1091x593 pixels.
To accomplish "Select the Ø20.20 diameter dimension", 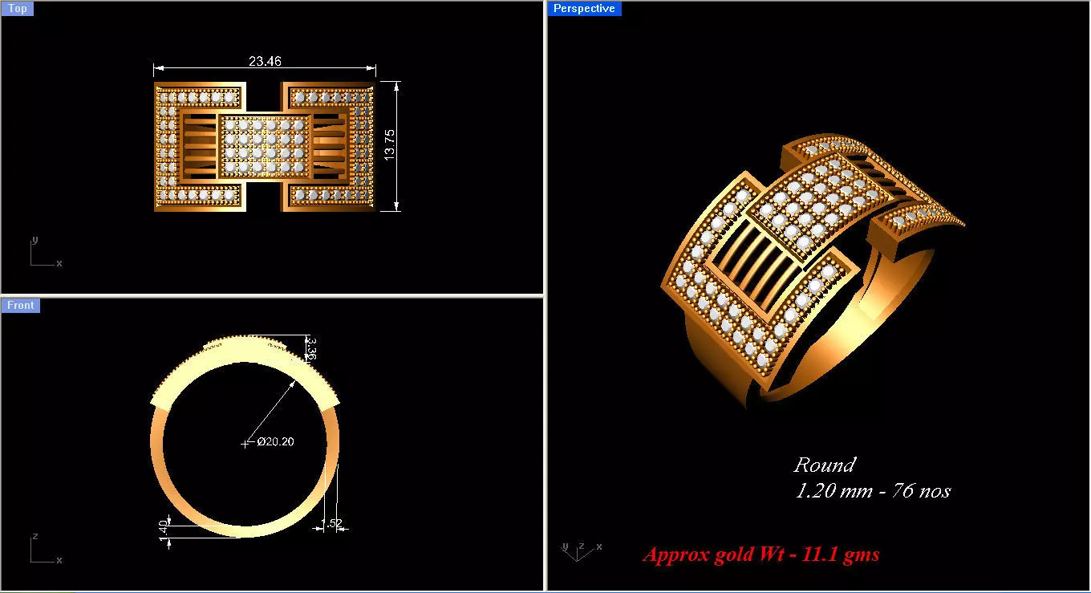I will pyautogui.click(x=275, y=441).
